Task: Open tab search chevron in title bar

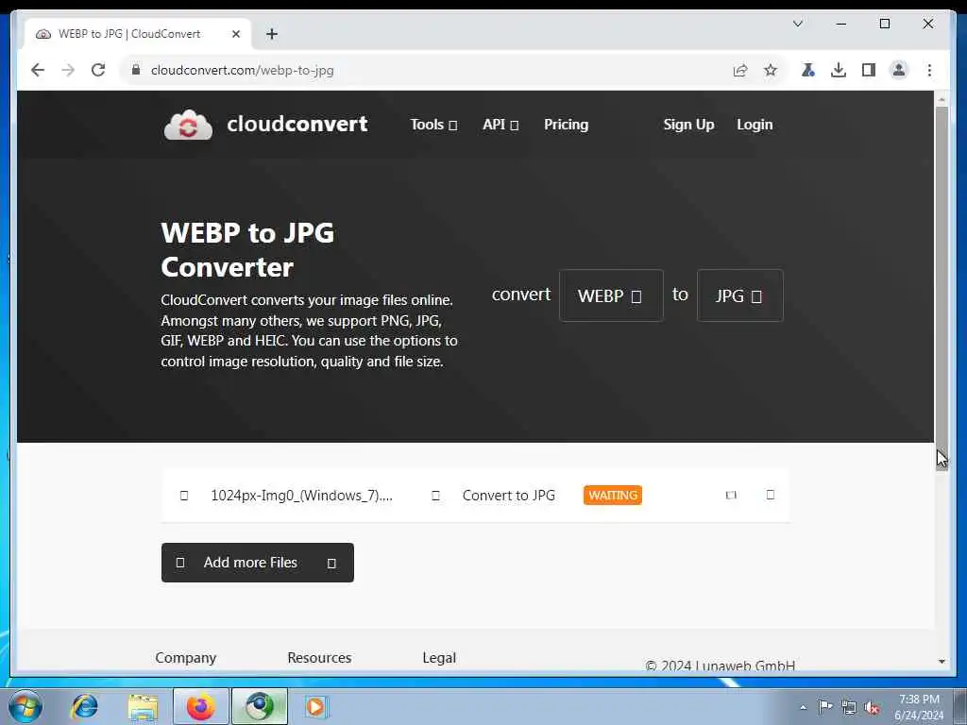Action: coord(797,24)
